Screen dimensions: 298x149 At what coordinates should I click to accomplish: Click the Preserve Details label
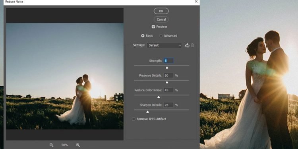pyautogui.click(x=151, y=75)
